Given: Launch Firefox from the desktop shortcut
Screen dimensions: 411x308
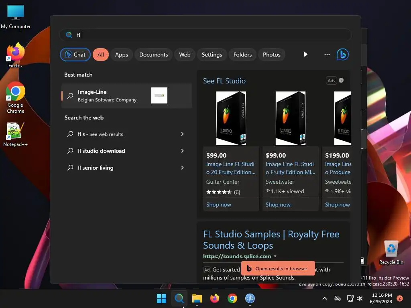Looking at the screenshot, I should (x=16, y=55).
